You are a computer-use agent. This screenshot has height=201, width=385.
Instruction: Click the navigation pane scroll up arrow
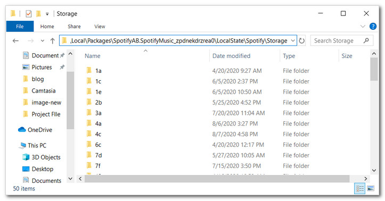point(70,53)
